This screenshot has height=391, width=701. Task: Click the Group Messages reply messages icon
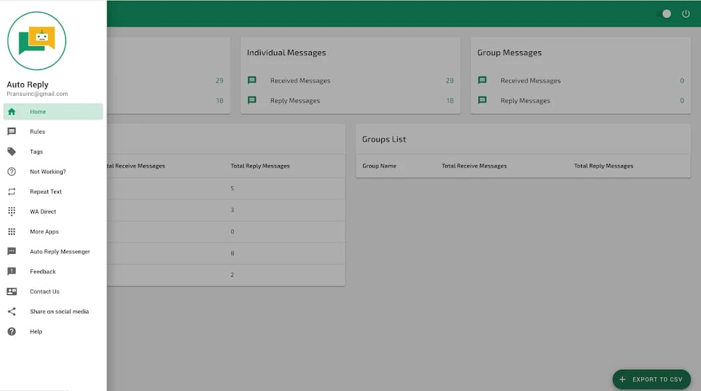click(x=482, y=100)
